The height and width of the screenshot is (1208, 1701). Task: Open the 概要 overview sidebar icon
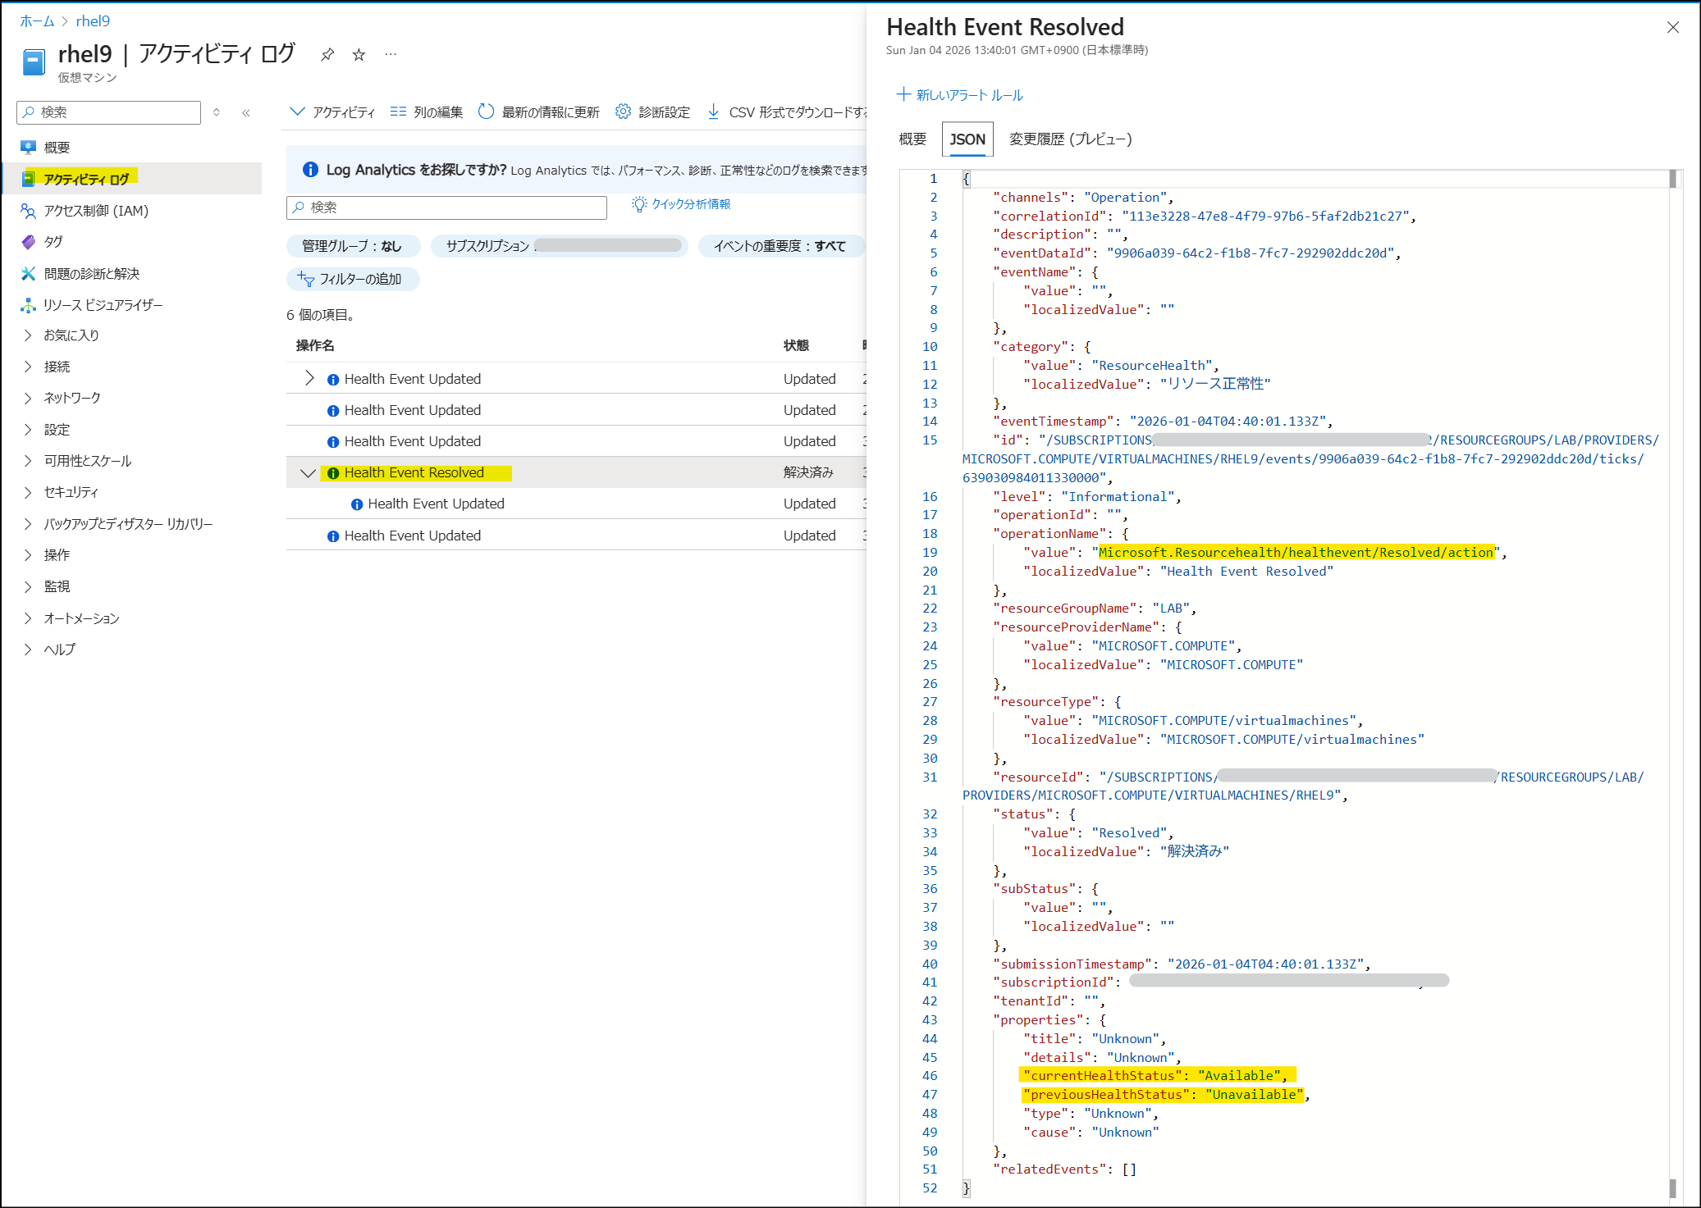29,148
